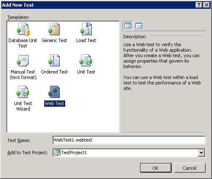Click the Manual Test (text format) label
This screenshot has width=212, height=179.
pyautogui.click(x=23, y=74)
